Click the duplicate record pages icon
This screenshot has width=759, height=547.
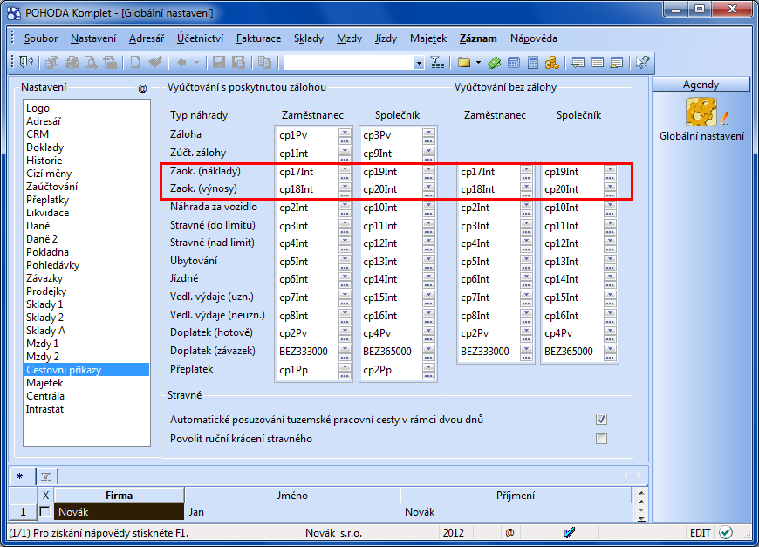click(264, 62)
